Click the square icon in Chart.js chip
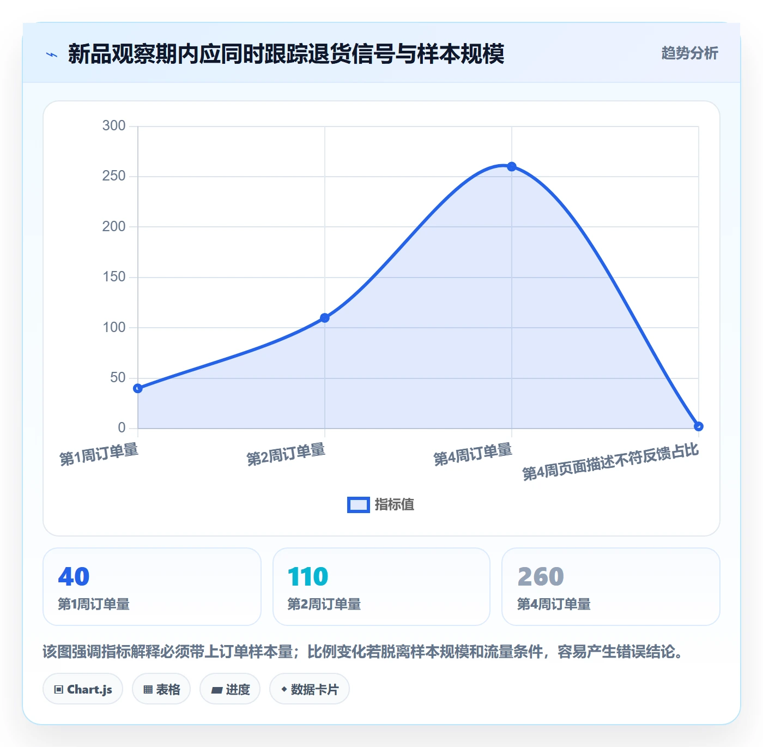 59,690
